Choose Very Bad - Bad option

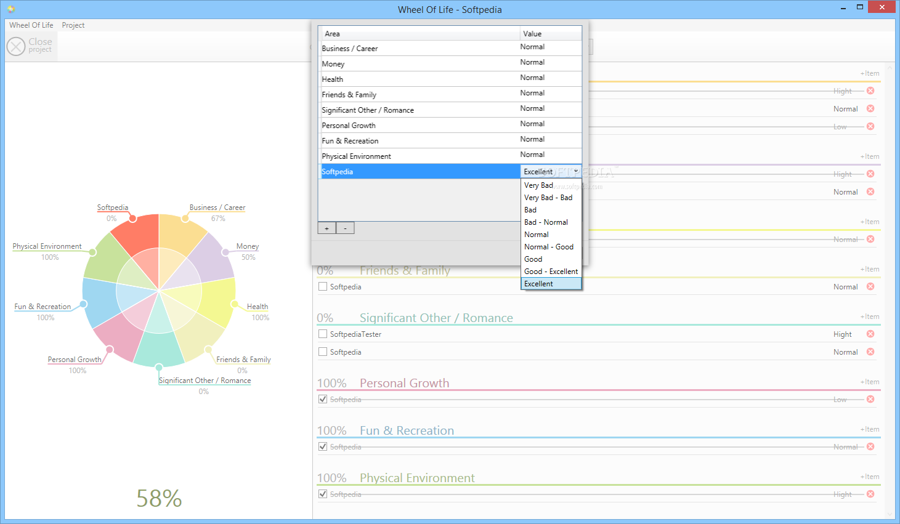pos(551,198)
